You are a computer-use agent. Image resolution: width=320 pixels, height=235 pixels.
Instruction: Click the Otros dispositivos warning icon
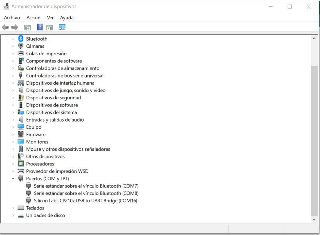pyautogui.click(x=21, y=156)
